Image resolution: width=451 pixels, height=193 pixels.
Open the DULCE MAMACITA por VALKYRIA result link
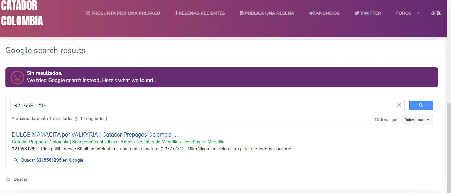(x=95, y=135)
